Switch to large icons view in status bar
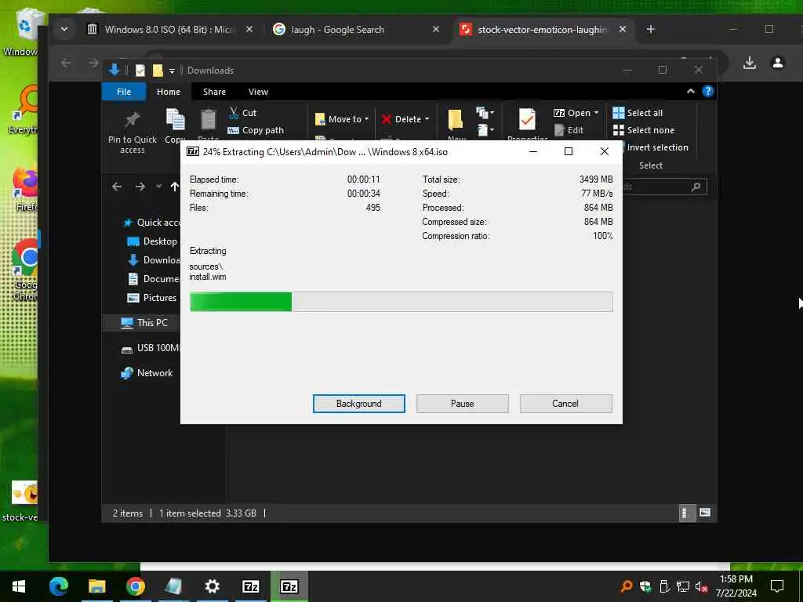The image size is (803, 602). pyautogui.click(x=705, y=513)
